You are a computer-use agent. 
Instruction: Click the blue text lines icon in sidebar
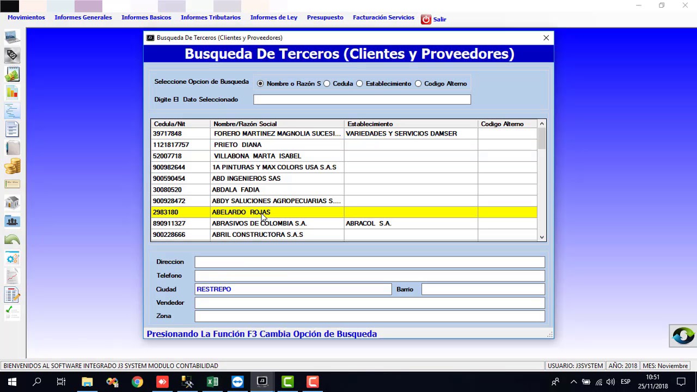pos(12,111)
